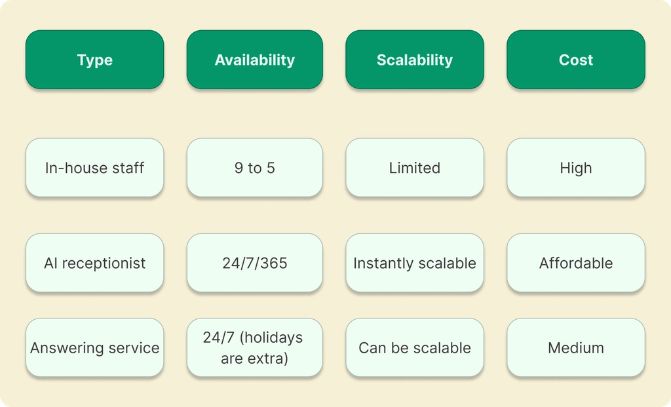The height and width of the screenshot is (407, 671).
Task: Select the High cost cell
Action: pyautogui.click(x=575, y=168)
